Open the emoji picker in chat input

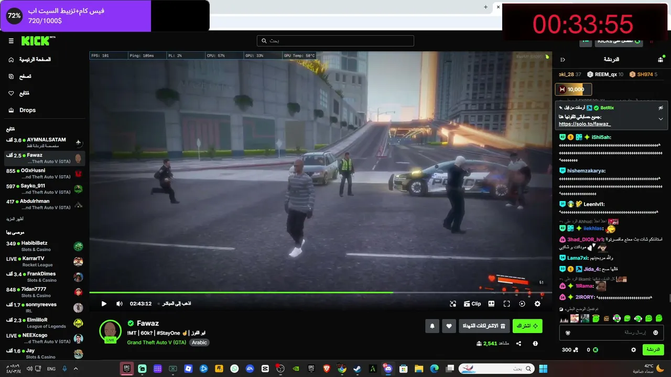coord(655,332)
